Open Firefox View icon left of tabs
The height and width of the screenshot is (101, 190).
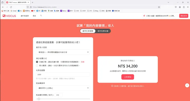coord(2,2)
